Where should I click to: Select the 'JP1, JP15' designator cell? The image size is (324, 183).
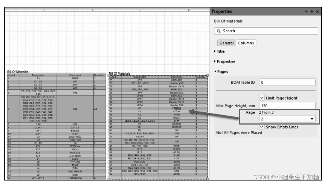point(38,178)
